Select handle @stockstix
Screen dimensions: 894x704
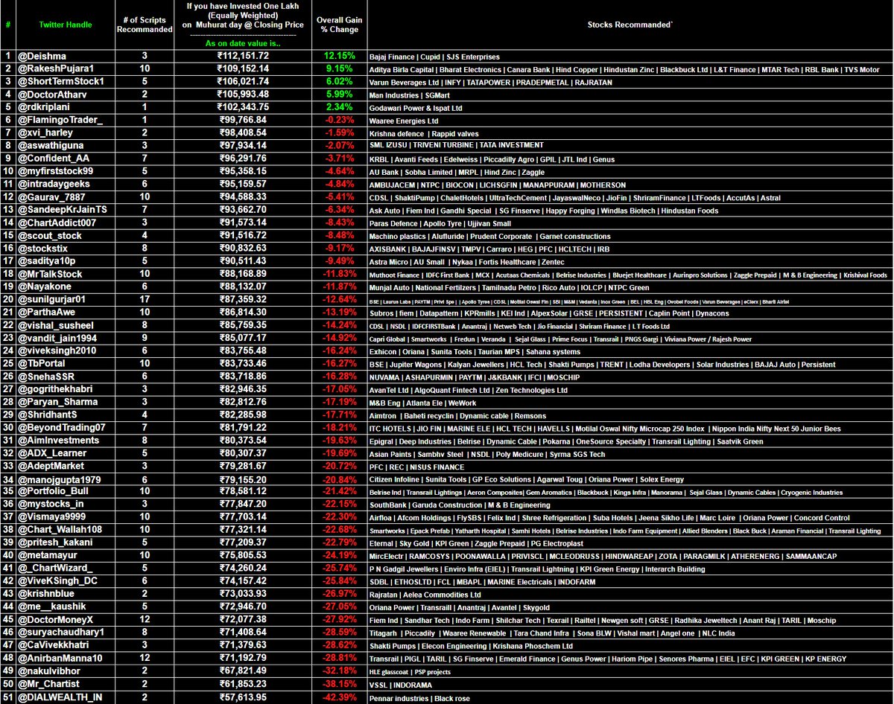[42, 249]
